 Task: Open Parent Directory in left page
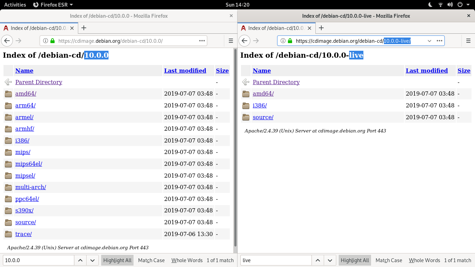coord(39,82)
